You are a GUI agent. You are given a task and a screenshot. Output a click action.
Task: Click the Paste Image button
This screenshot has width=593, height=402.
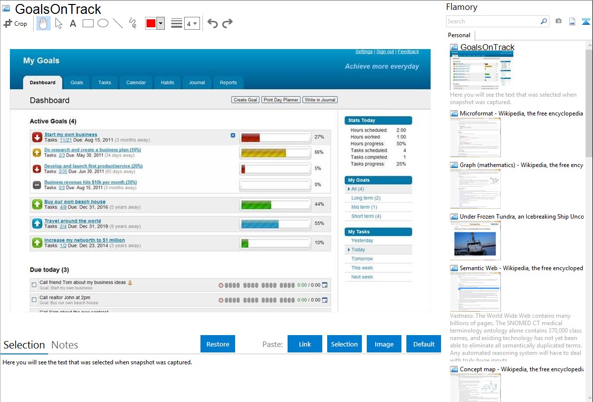384,344
